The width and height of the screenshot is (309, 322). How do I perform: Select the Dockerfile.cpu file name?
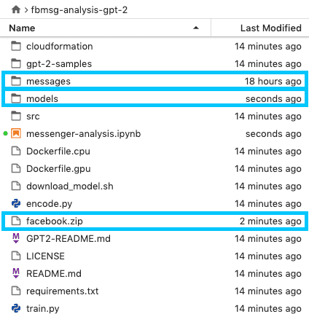click(58, 152)
